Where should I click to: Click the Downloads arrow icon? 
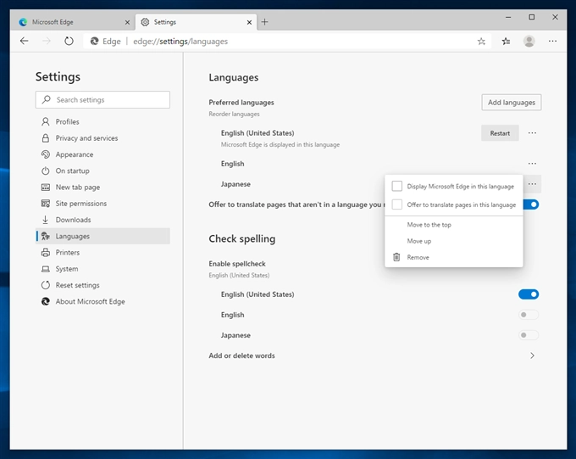coord(46,220)
